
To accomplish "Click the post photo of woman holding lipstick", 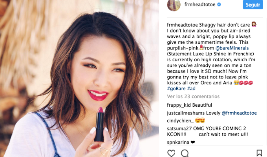I will pos(79,78).
